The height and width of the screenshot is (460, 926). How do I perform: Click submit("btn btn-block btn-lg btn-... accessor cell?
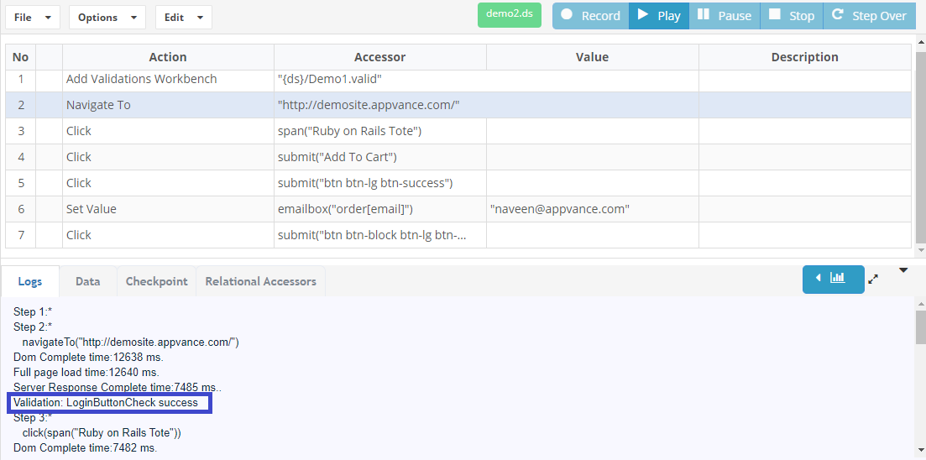[379, 235]
